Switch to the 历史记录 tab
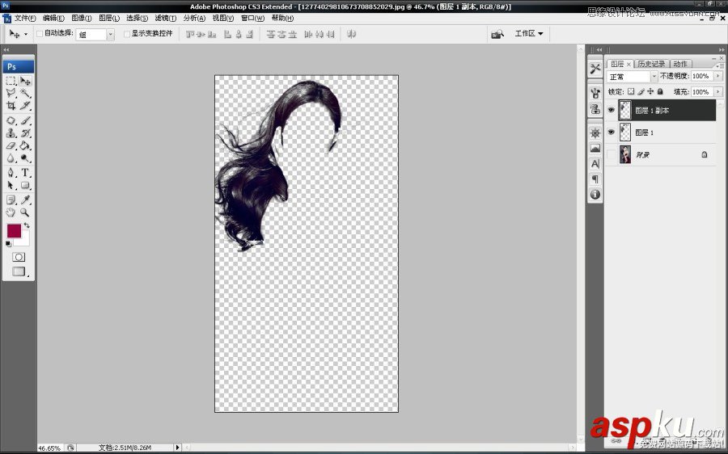728x454 pixels. pyautogui.click(x=650, y=64)
